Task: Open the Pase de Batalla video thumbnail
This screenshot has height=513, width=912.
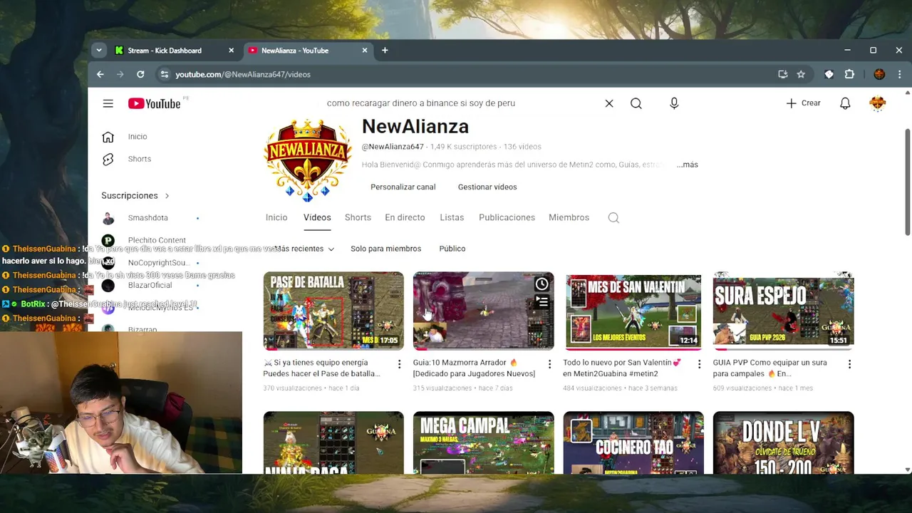Action: pyautogui.click(x=333, y=311)
